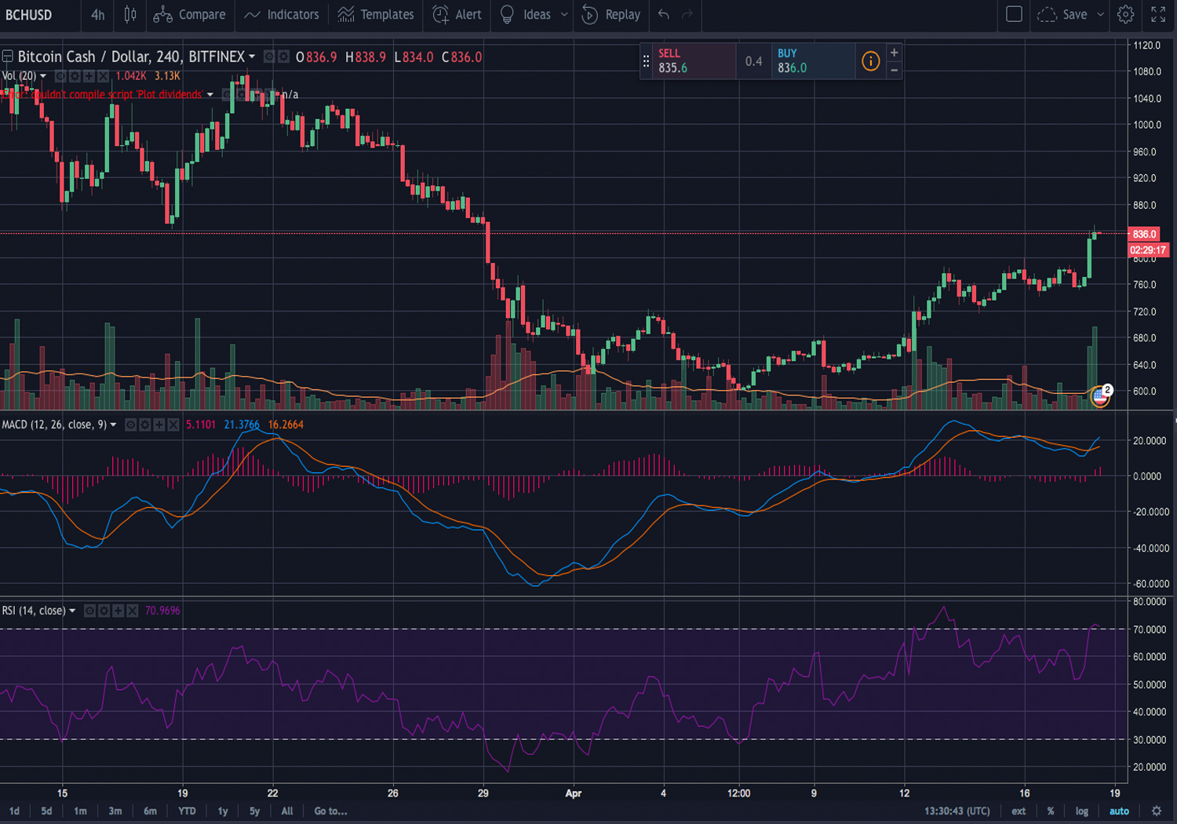The image size is (1177, 824).
Task: Select the YTD date range
Action: [187, 811]
